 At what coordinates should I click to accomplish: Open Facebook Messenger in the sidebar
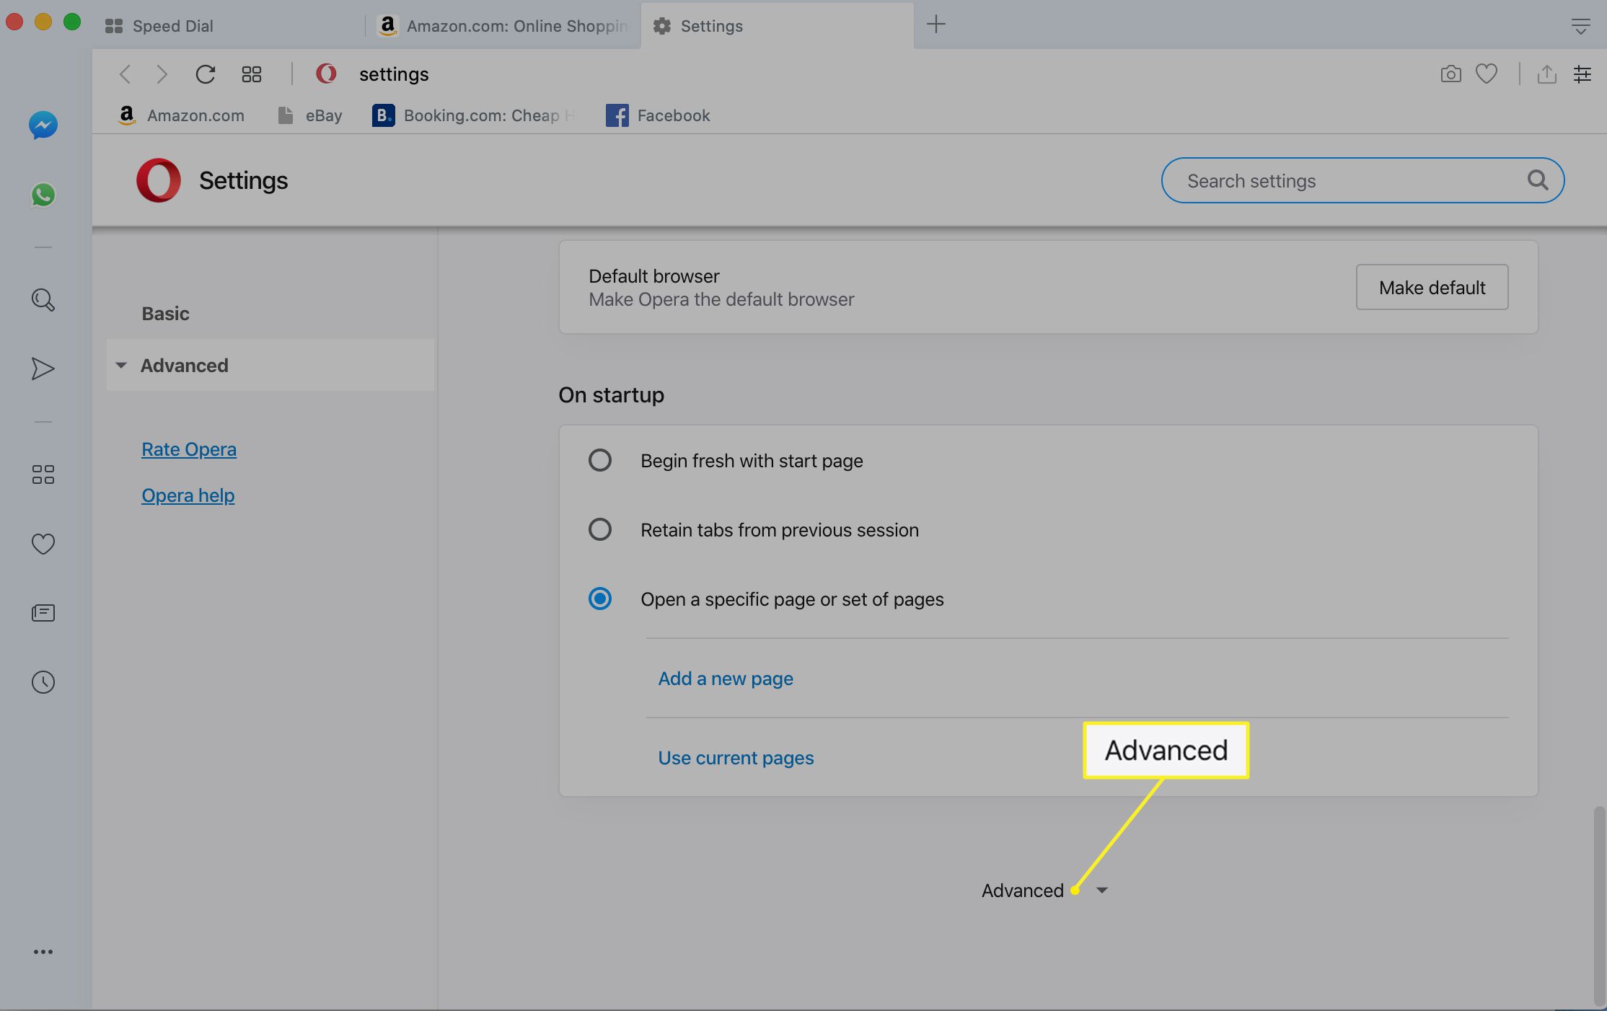tap(43, 125)
